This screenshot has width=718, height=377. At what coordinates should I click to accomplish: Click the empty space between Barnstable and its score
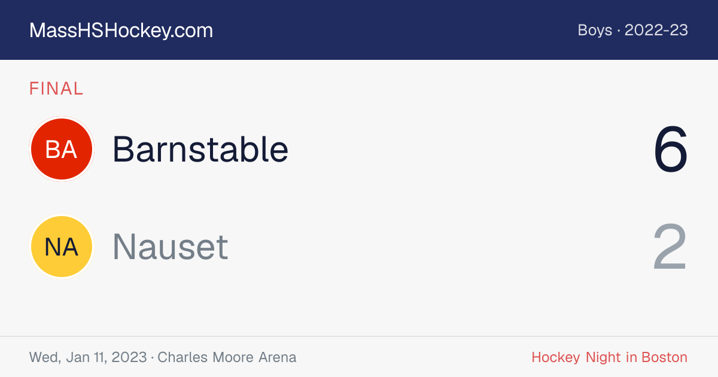tap(470, 149)
